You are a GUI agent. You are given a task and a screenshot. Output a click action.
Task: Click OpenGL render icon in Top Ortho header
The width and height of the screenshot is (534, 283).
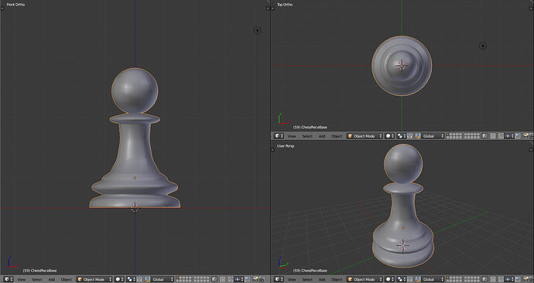526,136
